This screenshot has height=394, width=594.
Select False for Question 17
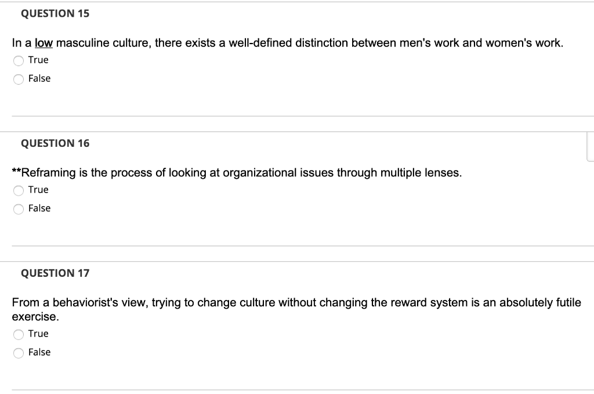point(19,352)
